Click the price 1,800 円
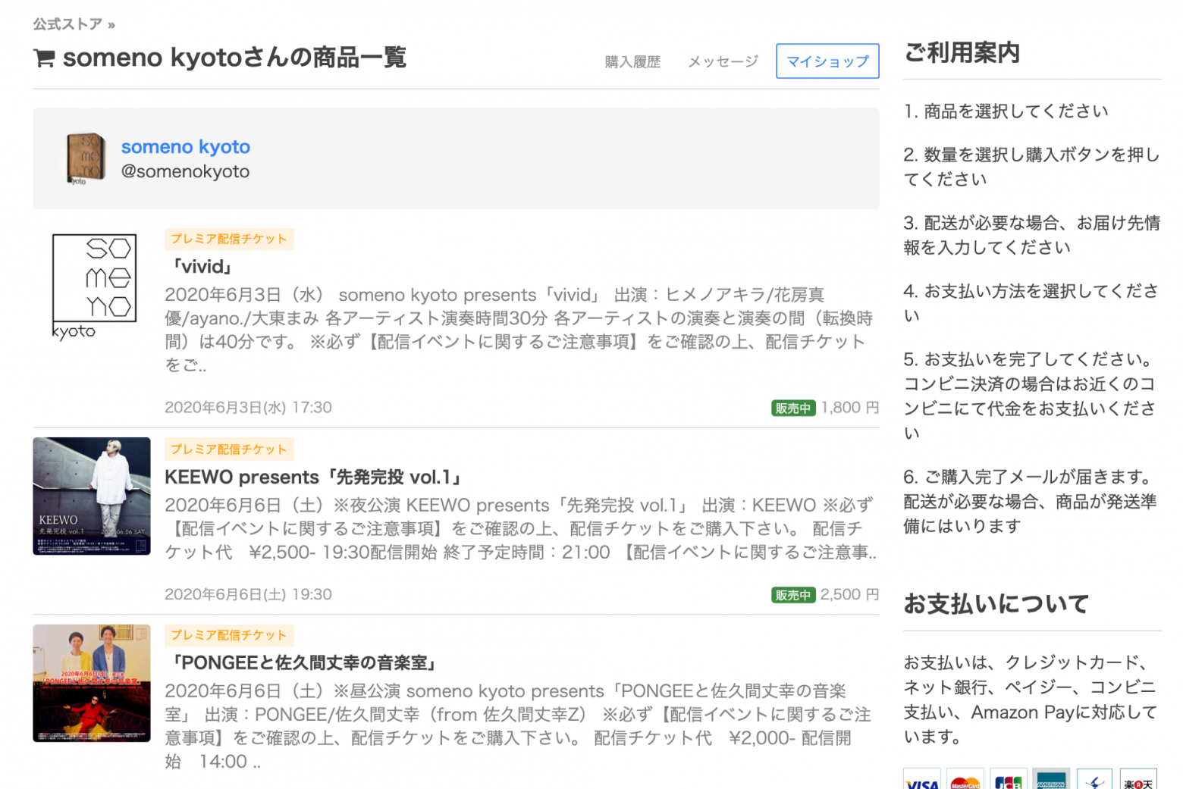This screenshot has height=789, width=1183. [x=849, y=408]
